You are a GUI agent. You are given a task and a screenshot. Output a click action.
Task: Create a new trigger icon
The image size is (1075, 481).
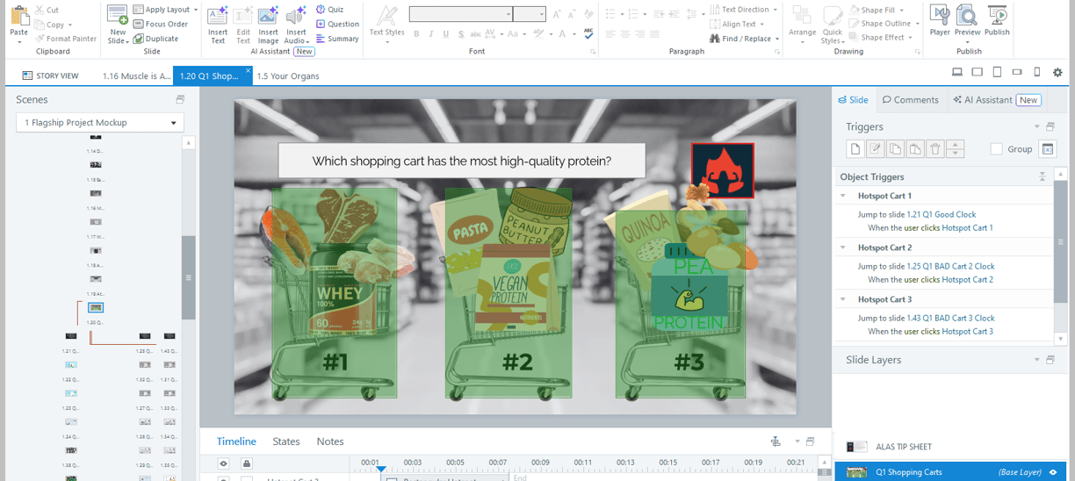(x=855, y=149)
